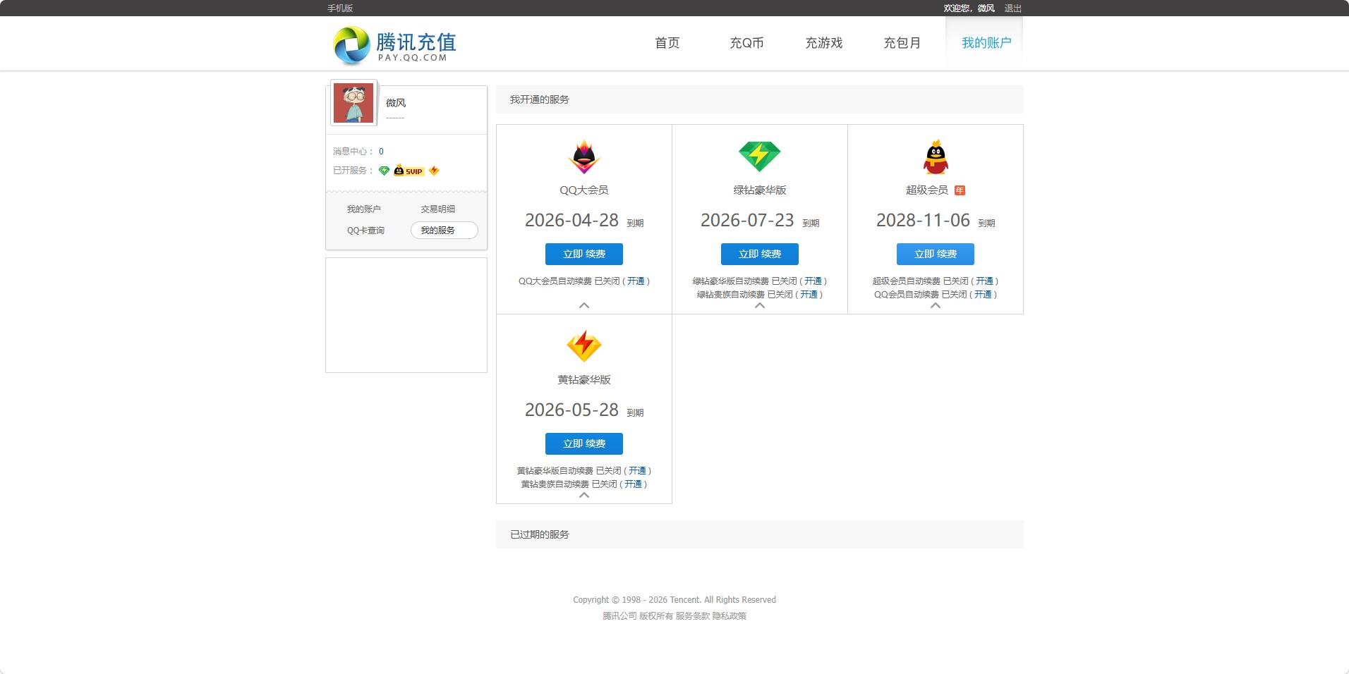Click the QQ大会员 service icon
Screen dimensions: 1349x674
tap(583, 157)
